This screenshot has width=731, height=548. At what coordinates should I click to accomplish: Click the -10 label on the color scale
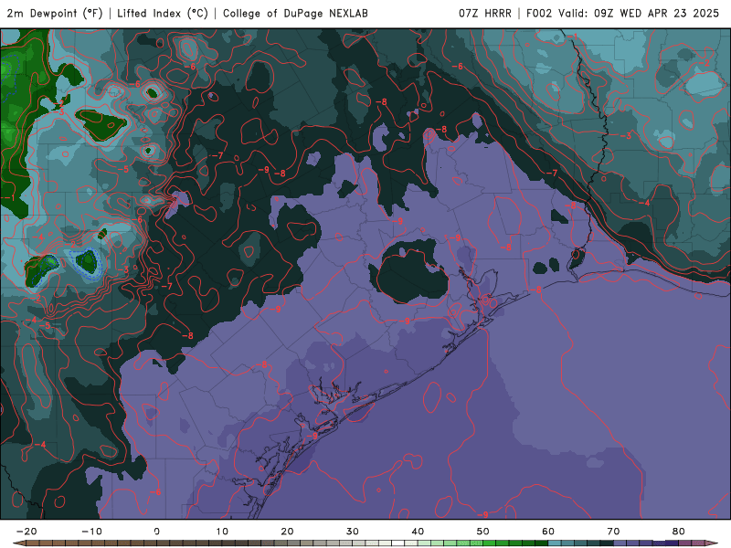coord(91,532)
